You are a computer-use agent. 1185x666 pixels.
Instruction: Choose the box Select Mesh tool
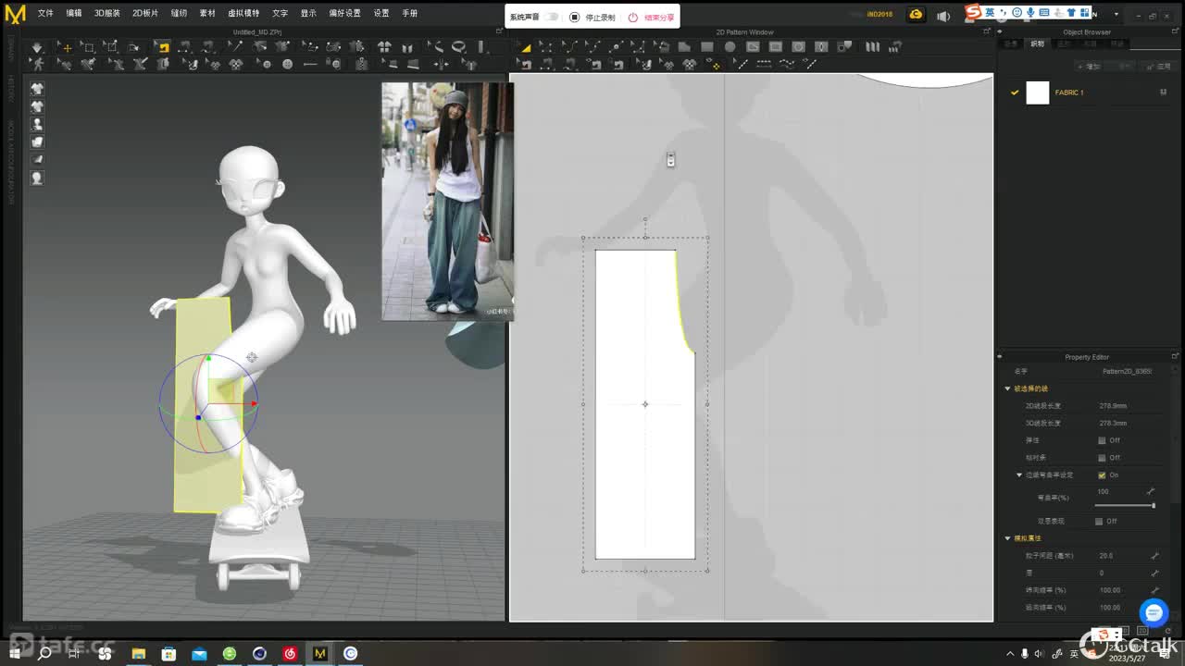pyautogui.click(x=88, y=46)
